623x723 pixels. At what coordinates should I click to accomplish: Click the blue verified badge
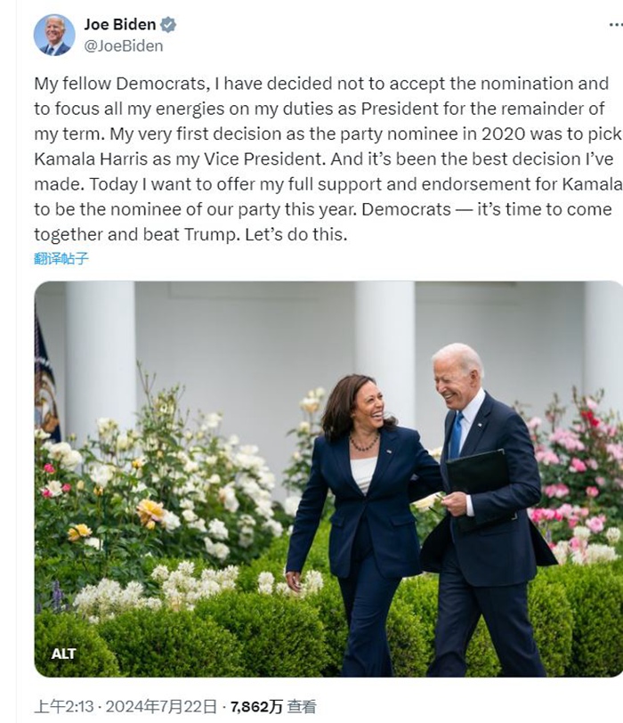[167, 24]
